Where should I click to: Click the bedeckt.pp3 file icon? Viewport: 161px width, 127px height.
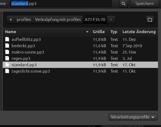[7, 46]
